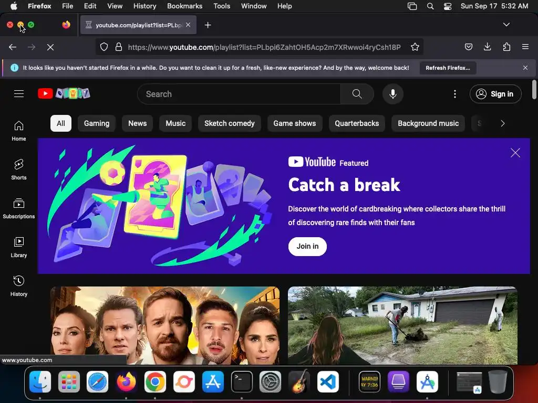Image resolution: width=538 pixels, height=403 pixels.
Task: Click the YouTube search field
Action: pyautogui.click(x=239, y=94)
